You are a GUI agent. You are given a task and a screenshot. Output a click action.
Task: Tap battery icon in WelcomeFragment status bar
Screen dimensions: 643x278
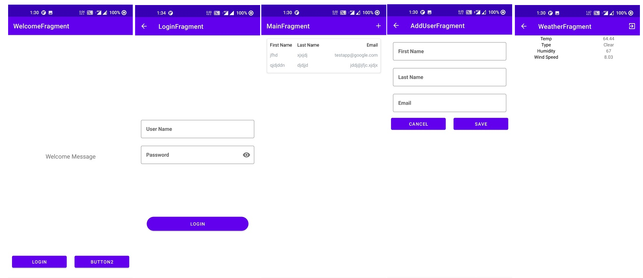(x=124, y=13)
